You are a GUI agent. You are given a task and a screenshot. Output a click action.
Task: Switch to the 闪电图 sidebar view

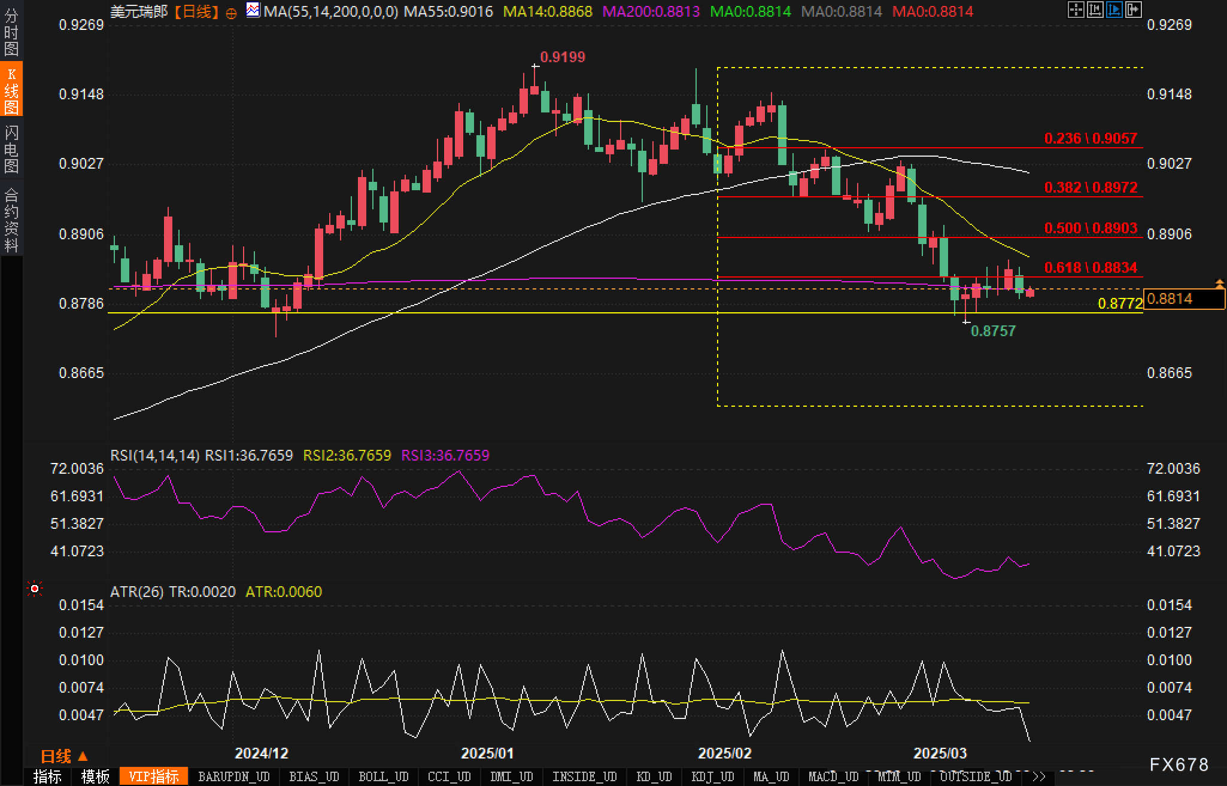click(x=11, y=148)
